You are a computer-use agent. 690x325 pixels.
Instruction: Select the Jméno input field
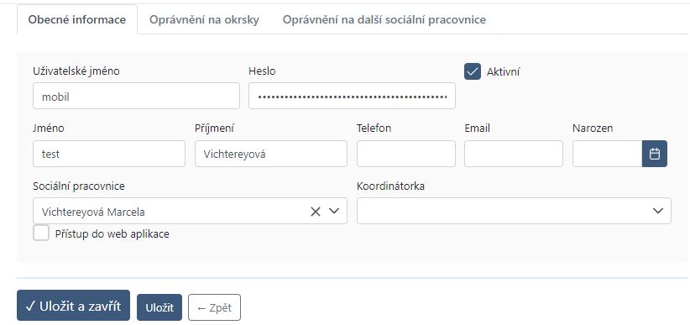pyautogui.click(x=109, y=154)
